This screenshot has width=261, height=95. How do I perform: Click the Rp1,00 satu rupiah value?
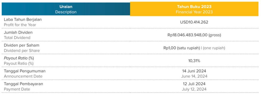[181, 48]
